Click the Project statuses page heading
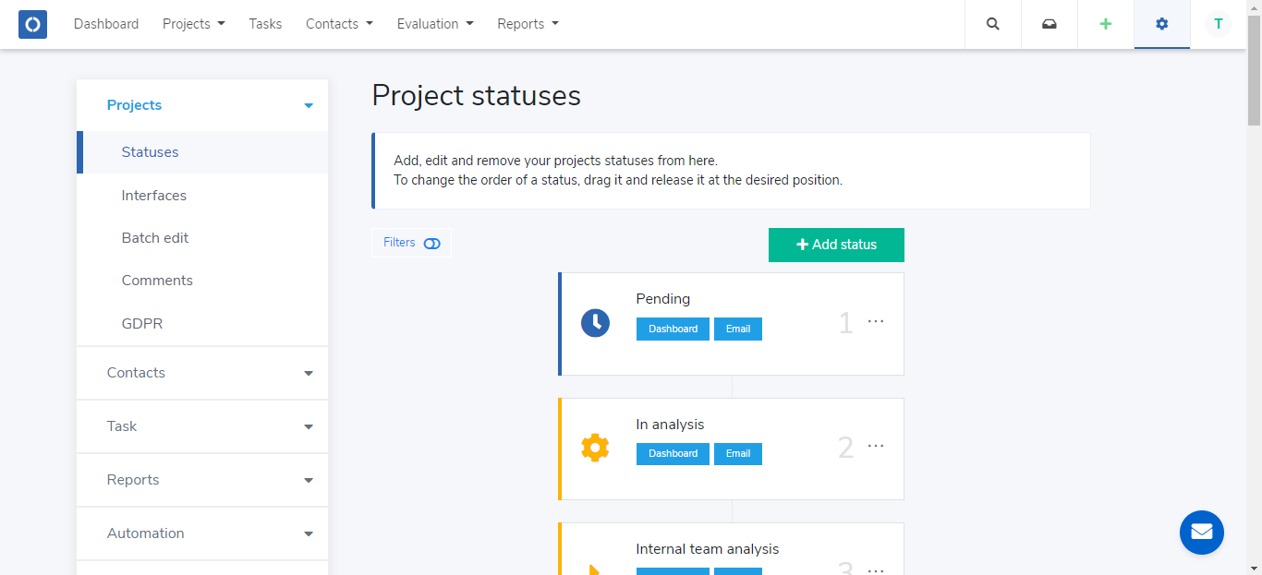Viewport: 1262px width, 575px height. coord(476,95)
